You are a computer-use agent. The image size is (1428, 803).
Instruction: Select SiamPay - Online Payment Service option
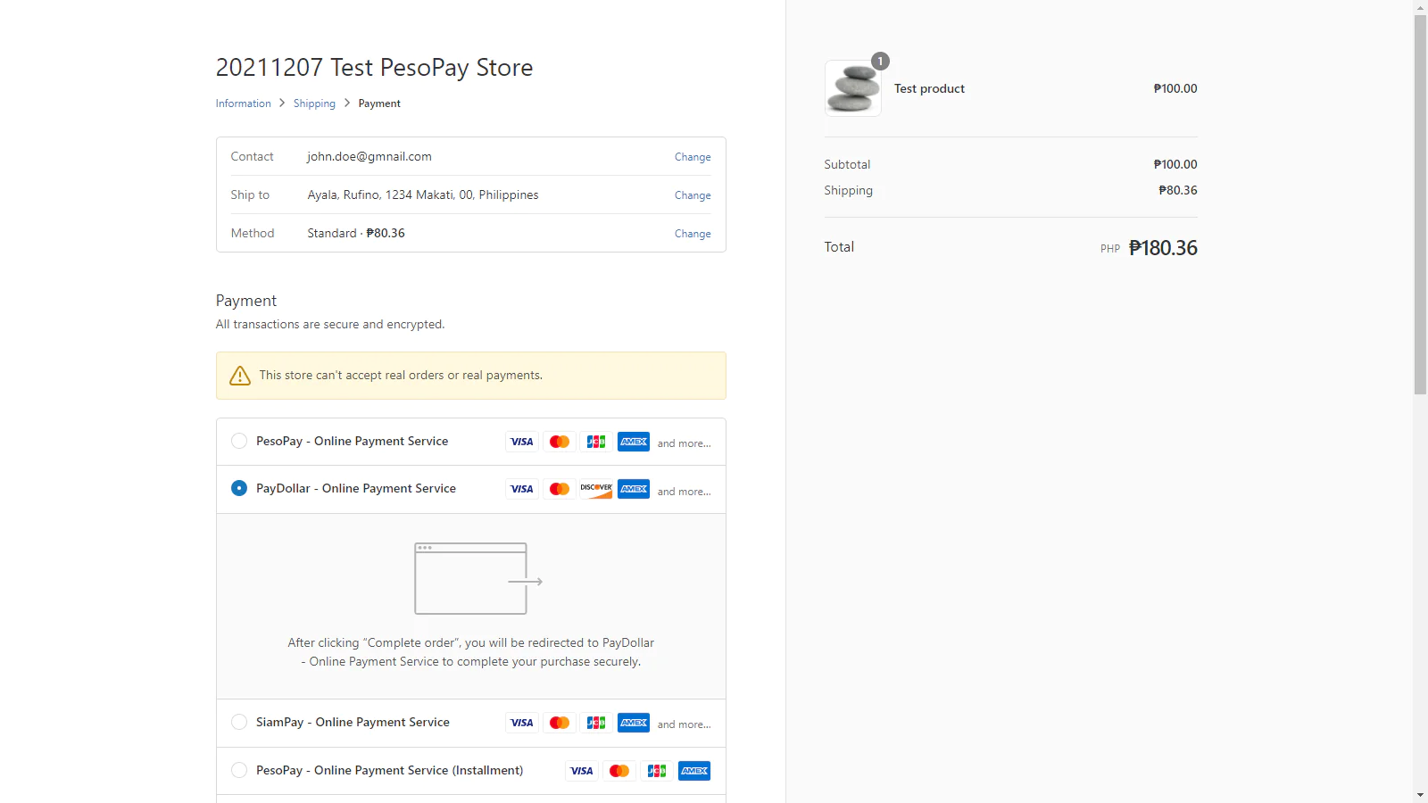coord(239,722)
